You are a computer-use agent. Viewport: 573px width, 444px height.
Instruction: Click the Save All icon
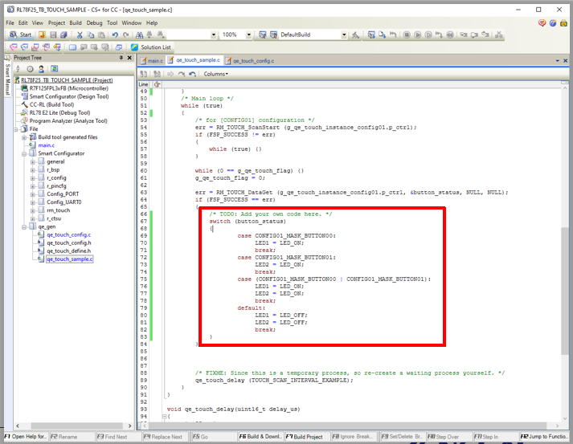(x=63, y=35)
